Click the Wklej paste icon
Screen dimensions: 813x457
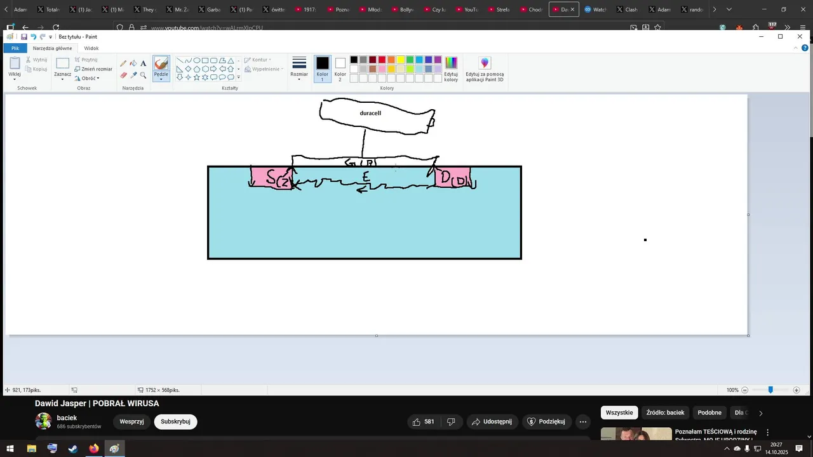click(15, 63)
